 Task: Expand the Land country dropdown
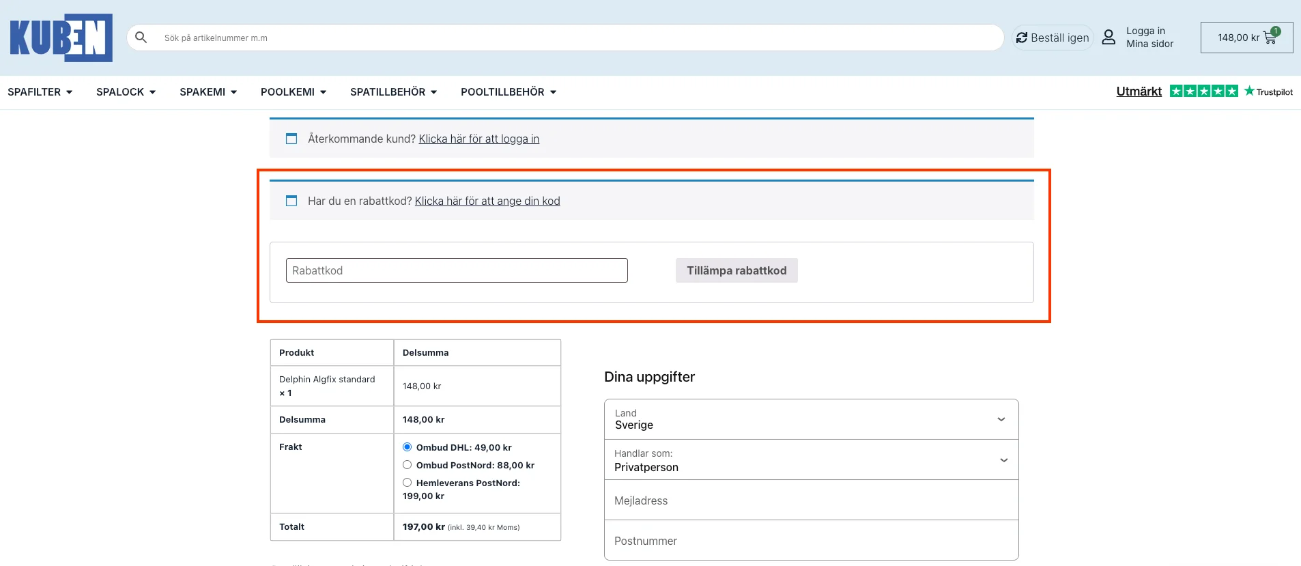coord(811,419)
